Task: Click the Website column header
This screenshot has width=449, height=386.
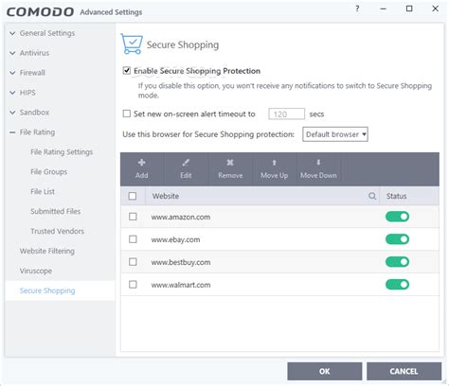Action: [166, 196]
